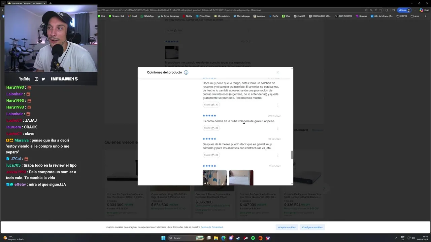This screenshot has width=431, height=242.
Task: Mark the Goku cloud review as useful
Action: click(211, 128)
